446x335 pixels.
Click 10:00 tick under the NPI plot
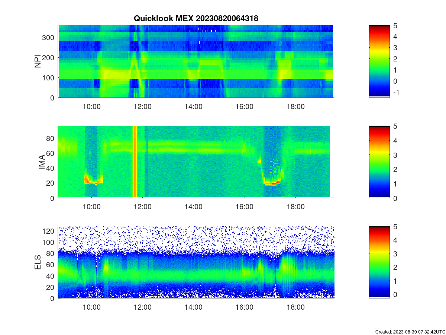(91, 106)
